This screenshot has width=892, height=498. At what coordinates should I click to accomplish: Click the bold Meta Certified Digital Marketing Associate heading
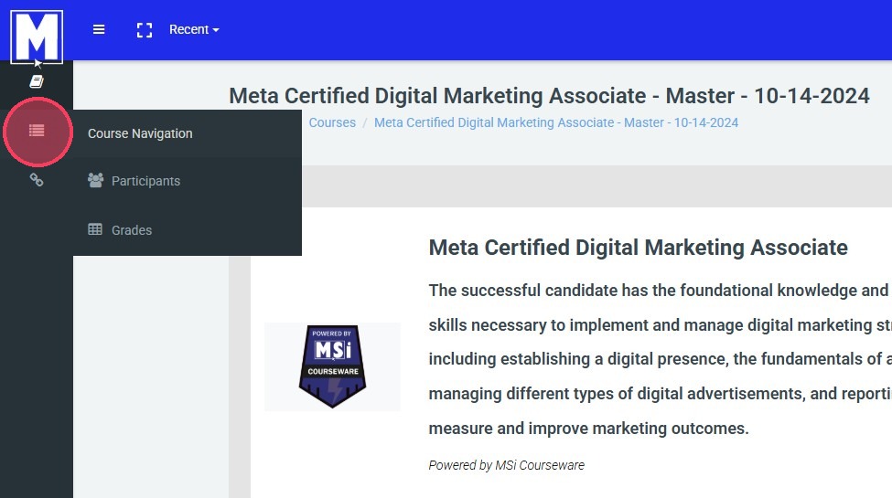(x=638, y=248)
